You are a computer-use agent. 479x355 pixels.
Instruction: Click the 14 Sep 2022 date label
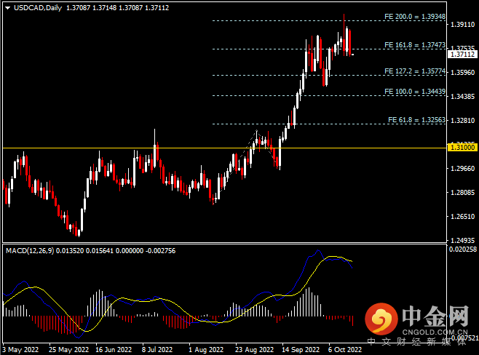(x=301, y=349)
